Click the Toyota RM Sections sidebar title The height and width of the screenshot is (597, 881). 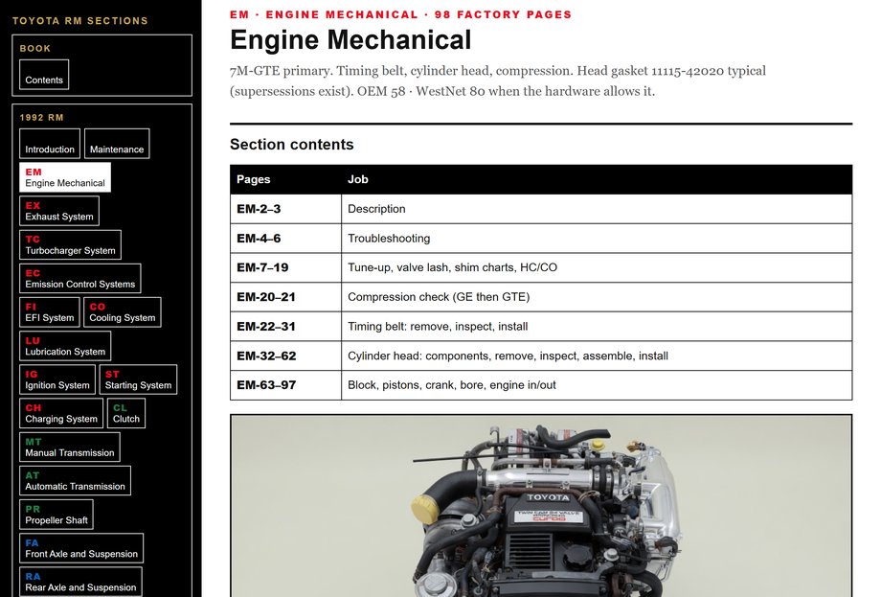pos(79,21)
